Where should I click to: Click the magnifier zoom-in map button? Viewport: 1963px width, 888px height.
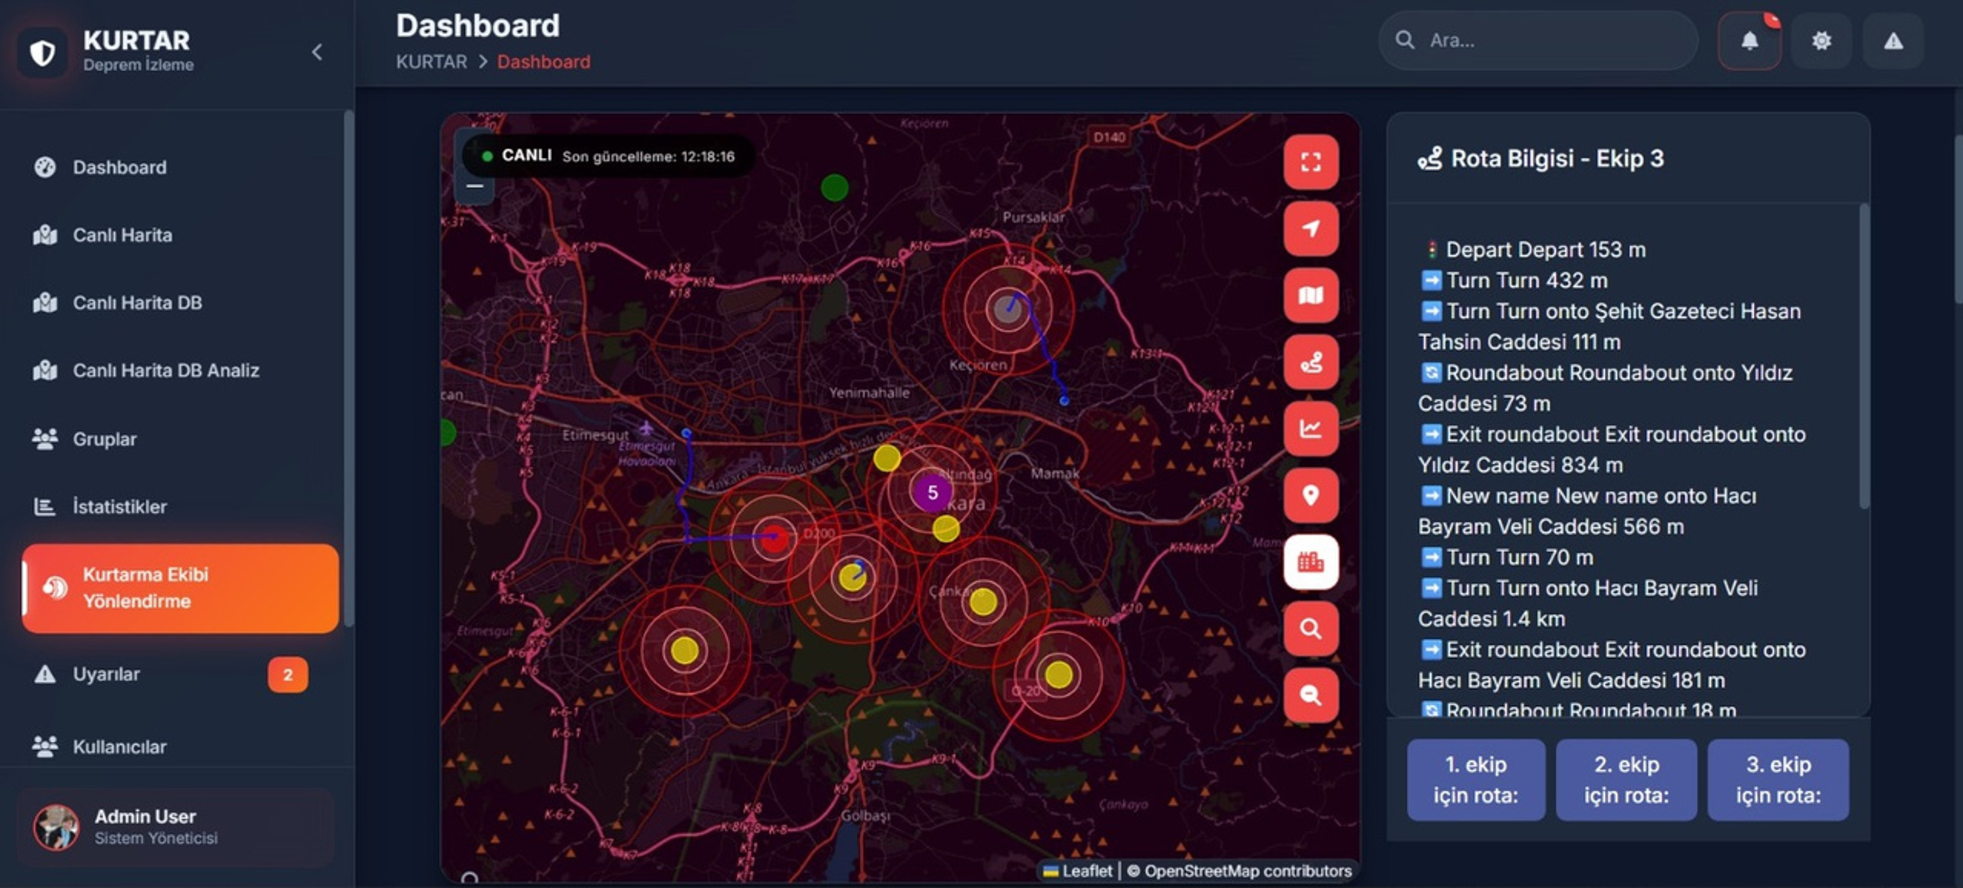click(1310, 629)
